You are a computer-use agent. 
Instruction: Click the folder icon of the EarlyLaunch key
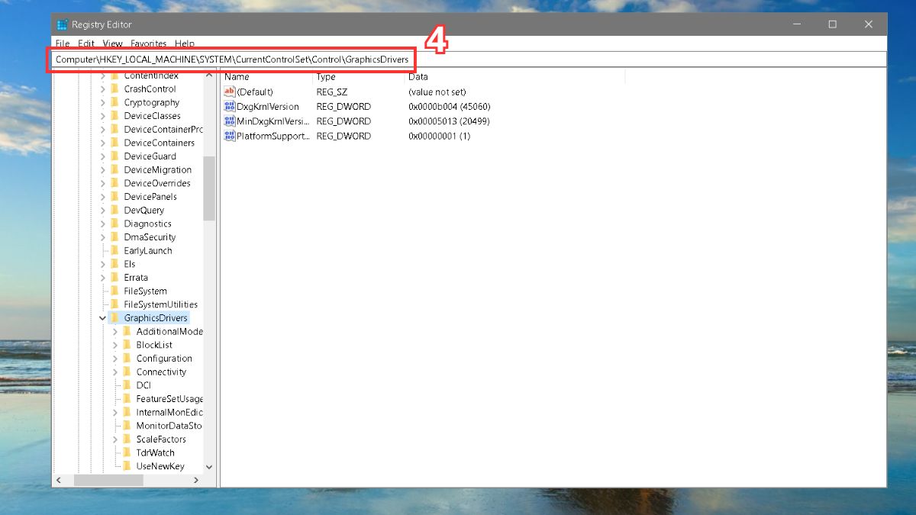(x=116, y=250)
